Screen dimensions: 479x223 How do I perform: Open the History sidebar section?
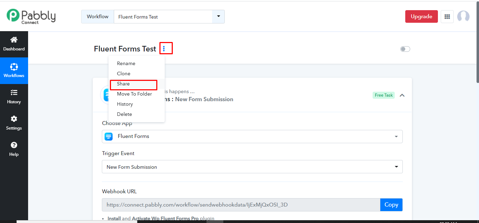[x=14, y=97]
